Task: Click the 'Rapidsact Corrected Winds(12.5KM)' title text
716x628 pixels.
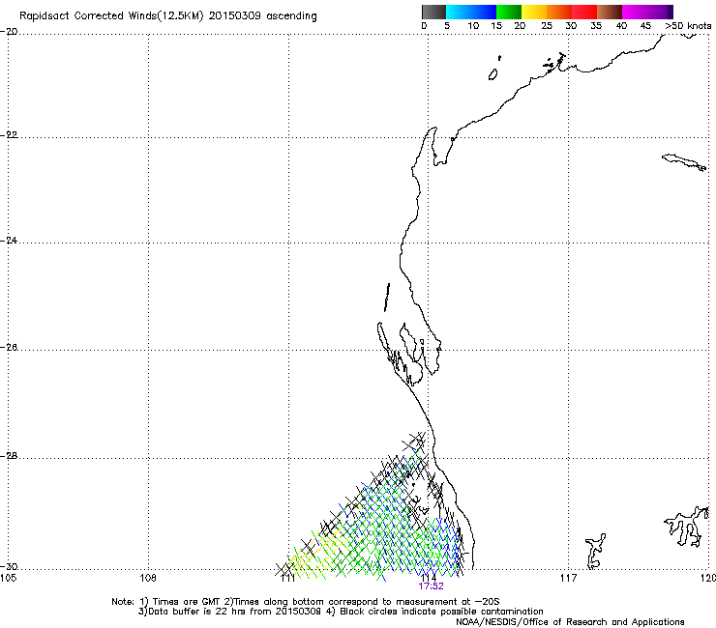Action: click(x=111, y=16)
